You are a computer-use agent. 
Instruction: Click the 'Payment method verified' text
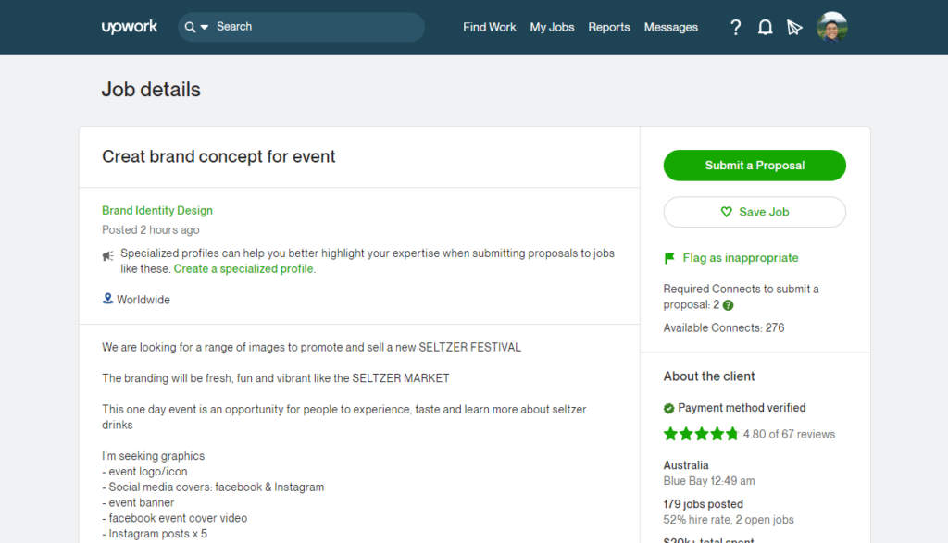(x=742, y=408)
